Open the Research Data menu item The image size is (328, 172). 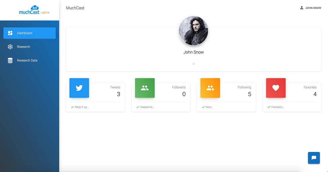coord(30,60)
